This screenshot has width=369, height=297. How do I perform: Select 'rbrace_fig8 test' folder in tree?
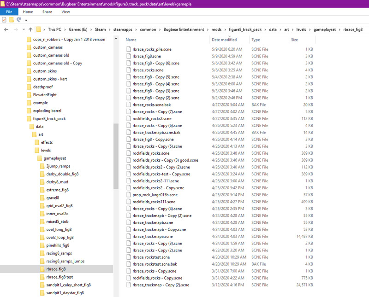click(60, 277)
